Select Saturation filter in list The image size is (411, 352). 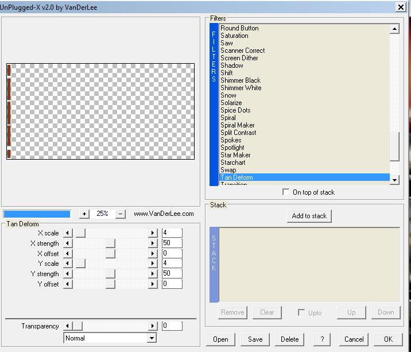point(234,36)
